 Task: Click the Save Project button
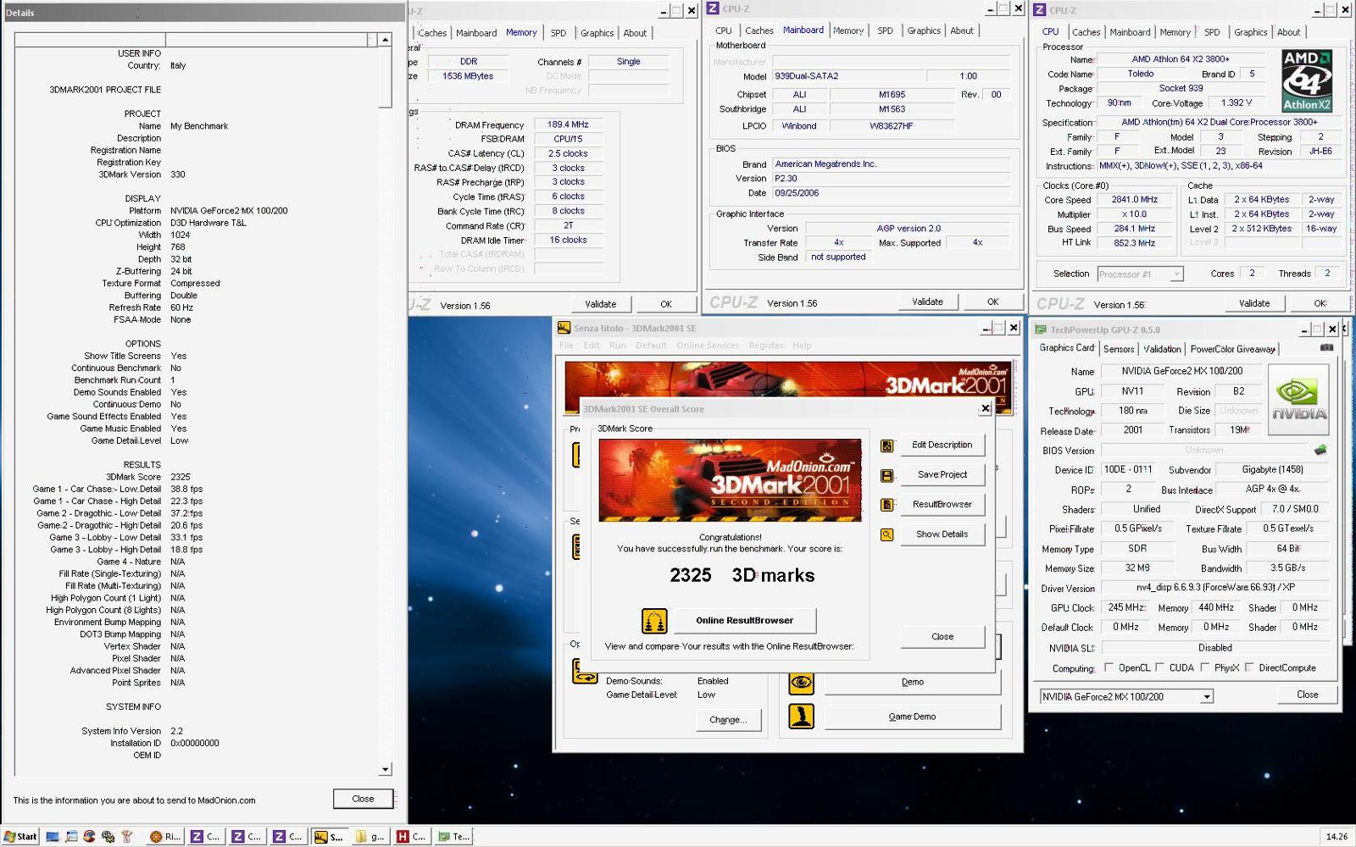point(942,474)
